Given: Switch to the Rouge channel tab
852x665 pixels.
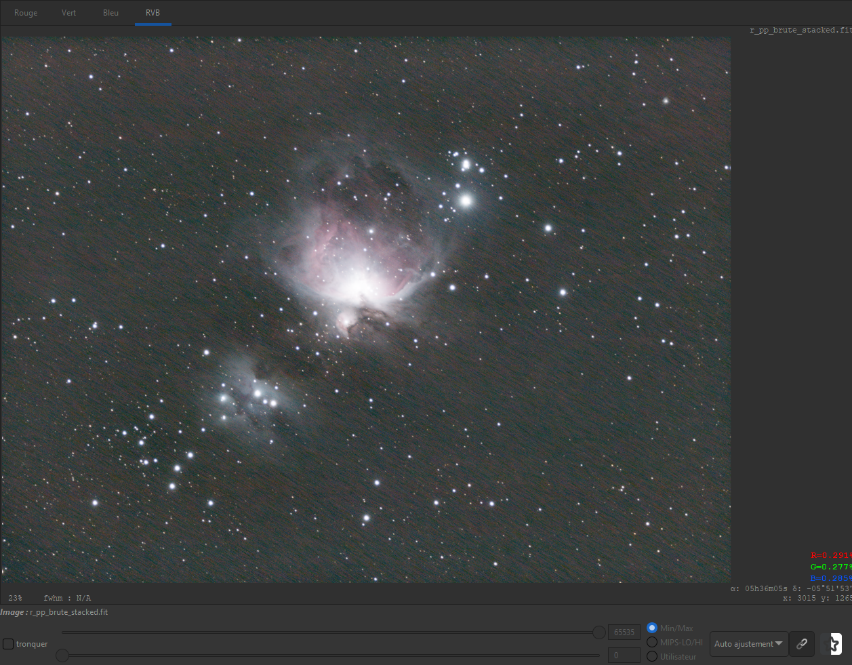Looking at the screenshot, I should click(26, 13).
